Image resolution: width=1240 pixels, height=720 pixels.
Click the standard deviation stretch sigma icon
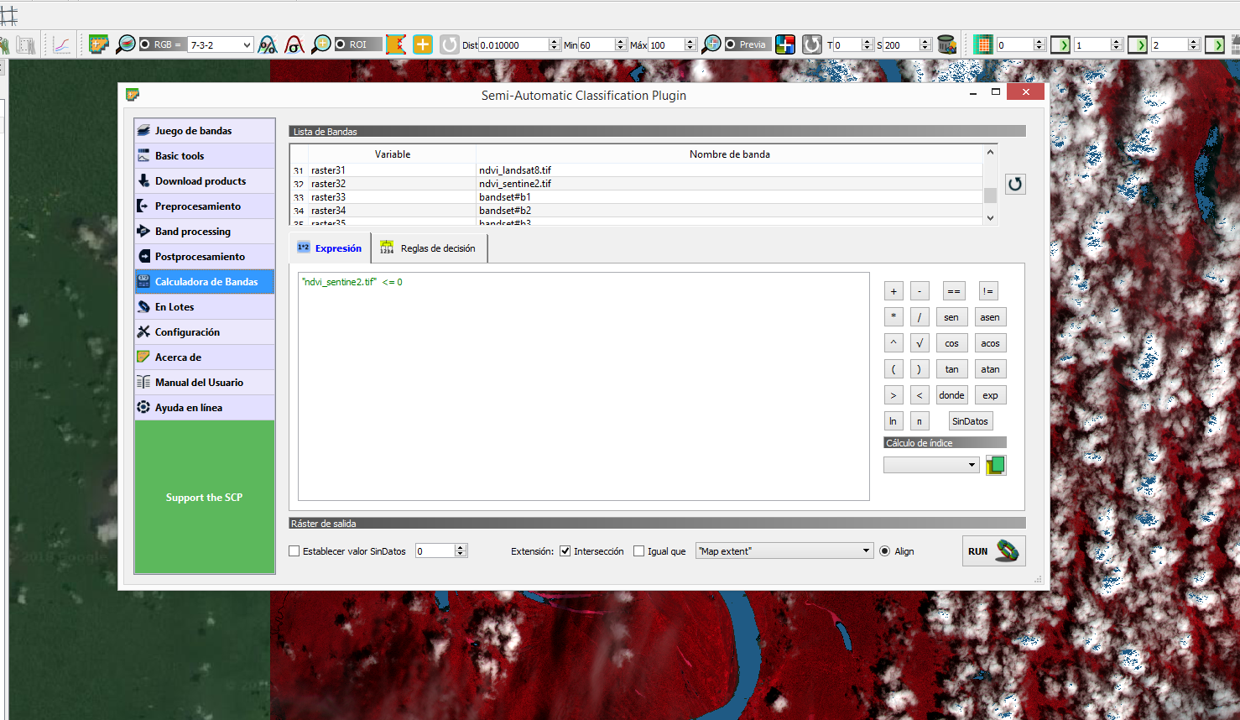tap(294, 44)
